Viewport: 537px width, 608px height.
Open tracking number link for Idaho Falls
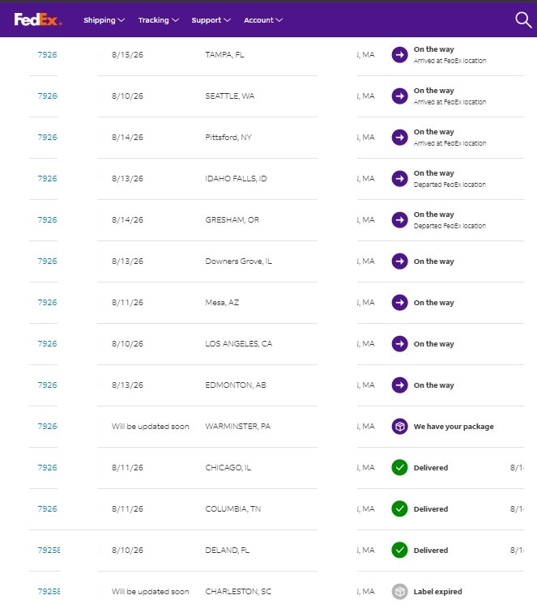47,178
